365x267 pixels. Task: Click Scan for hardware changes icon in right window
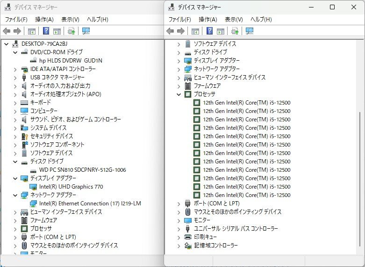point(250,31)
